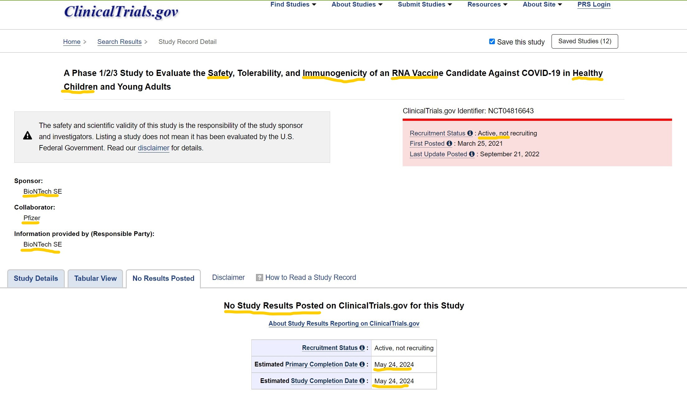This screenshot has height=401, width=687.
Task: Click info icon for Estimated Primary Completion Date
Action: click(362, 364)
